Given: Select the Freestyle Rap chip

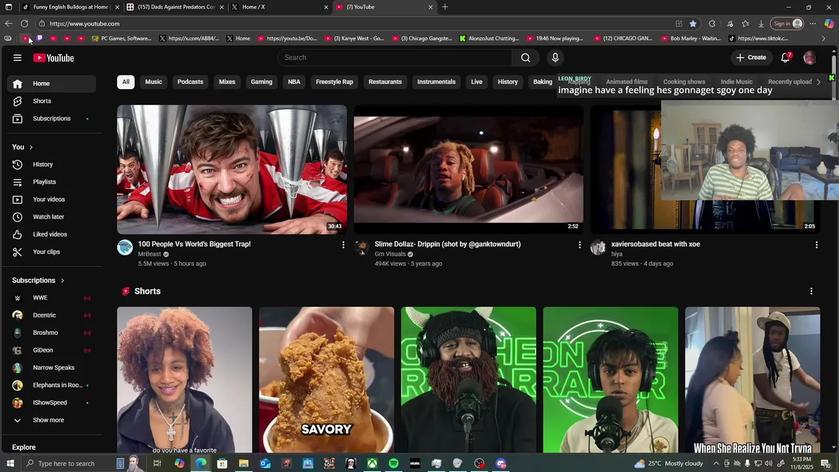Looking at the screenshot, I should click(334, 82).
